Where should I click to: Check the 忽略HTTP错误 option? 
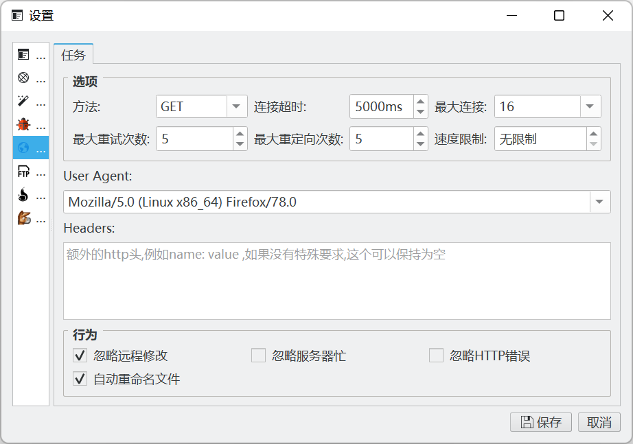436,355
